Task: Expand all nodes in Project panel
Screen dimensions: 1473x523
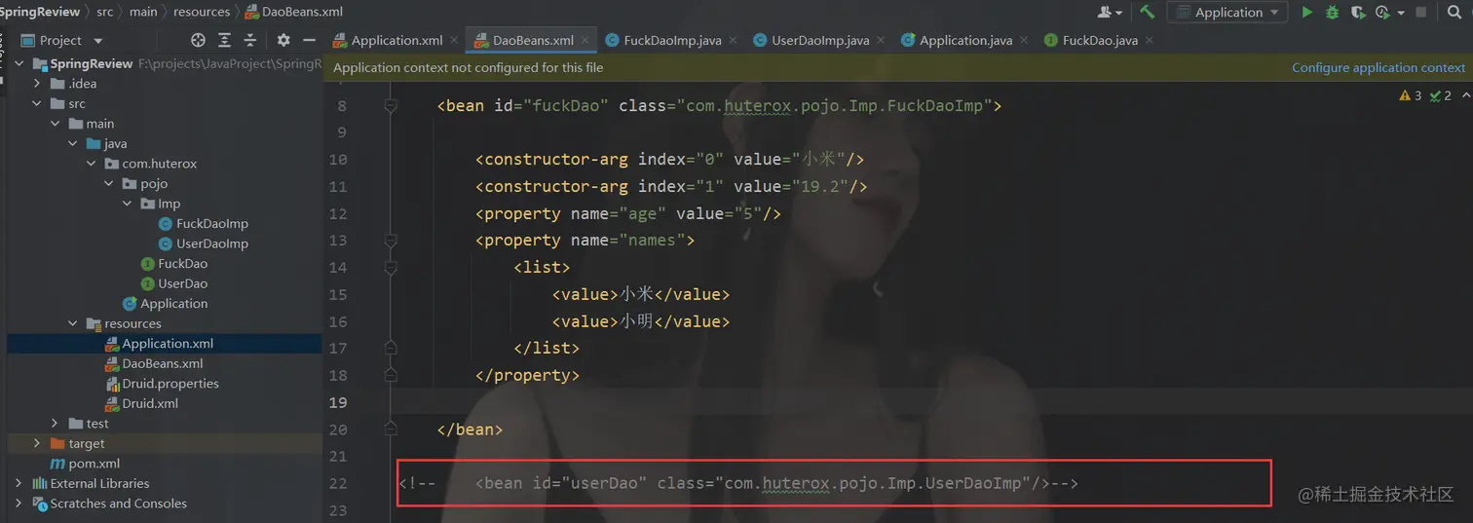Action: pos(224,40)
